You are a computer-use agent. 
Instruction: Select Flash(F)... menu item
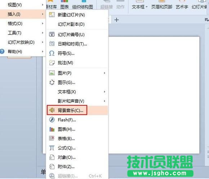click(x=77, y=120)
